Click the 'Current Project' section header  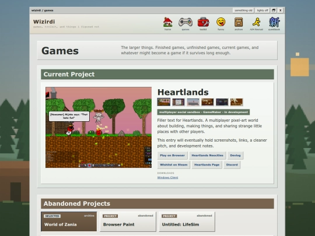pyautogui.click(x=157, y=74)
